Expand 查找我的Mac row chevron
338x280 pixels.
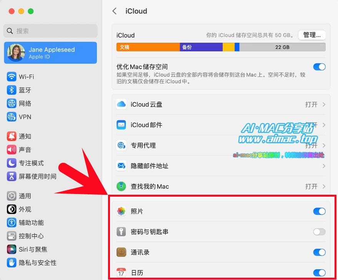[x=324, y=186]
